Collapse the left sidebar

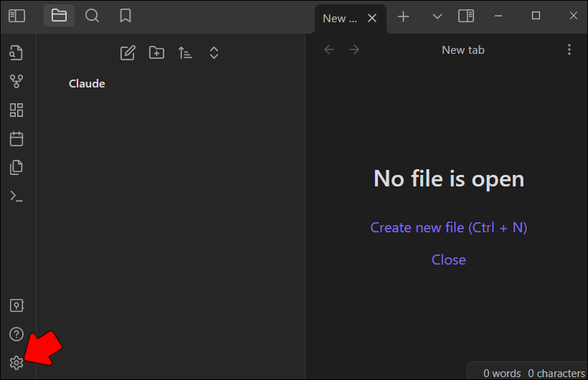[16, 16]
